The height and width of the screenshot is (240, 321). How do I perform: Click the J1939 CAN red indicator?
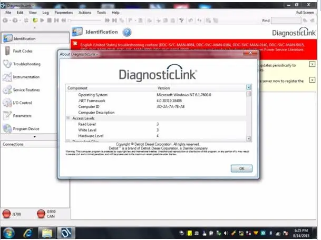pyautogui.click(x=41, y=214)
